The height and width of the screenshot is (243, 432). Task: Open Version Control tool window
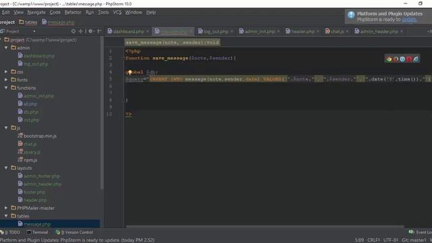pyautogui.click(x=74, y=232)
